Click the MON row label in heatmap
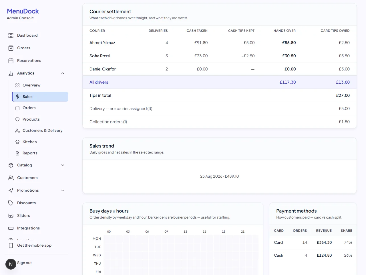This screenshot has height=275, width=366. (x=97, y=239)
